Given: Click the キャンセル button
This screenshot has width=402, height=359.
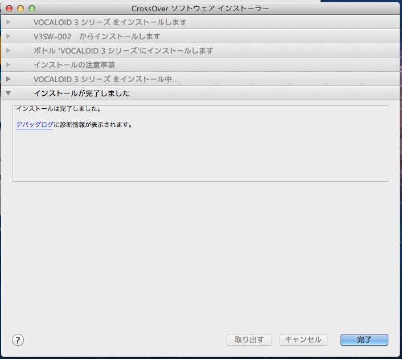Looking at the screenshot, I should coord(303,340).
